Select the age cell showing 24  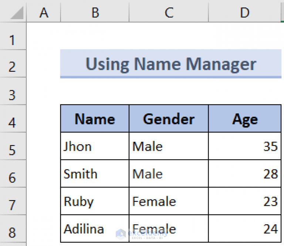click(x=245, y=229)
